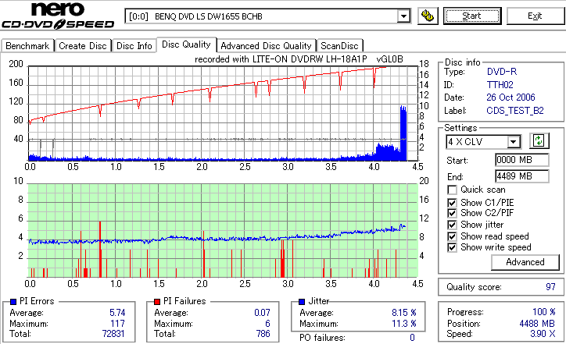Click the Start position field 0000 MB

click(522, 160)
